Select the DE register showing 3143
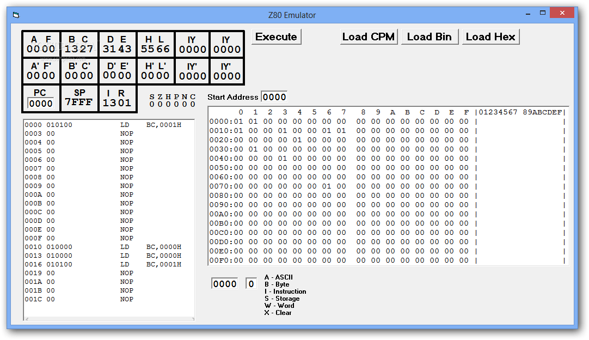Screen dimensions: 589x340 coord(117,44)
